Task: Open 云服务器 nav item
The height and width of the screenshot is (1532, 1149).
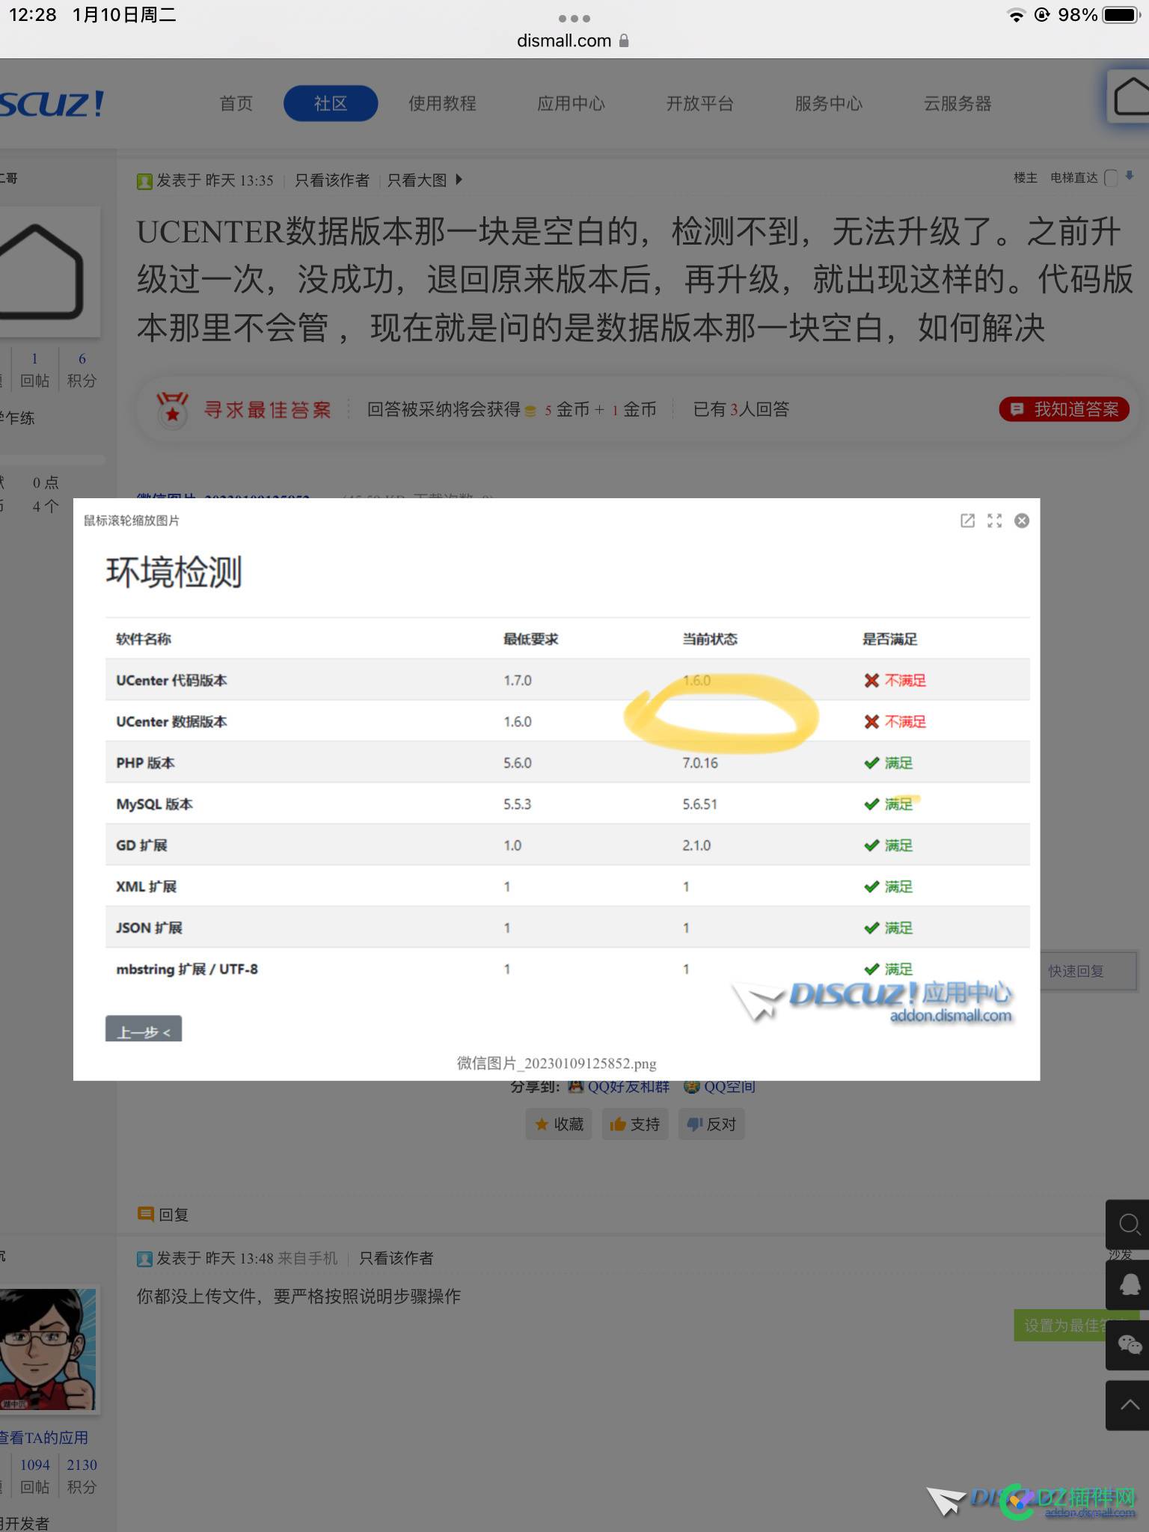Action: point(957,103)
